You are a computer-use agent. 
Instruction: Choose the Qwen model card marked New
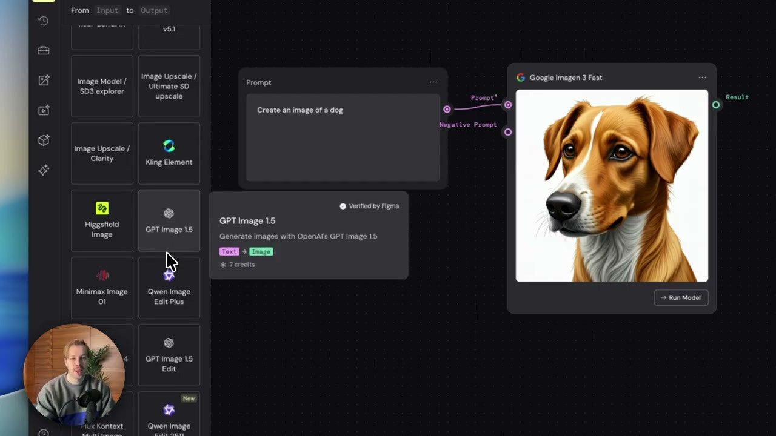click(169, 414)
